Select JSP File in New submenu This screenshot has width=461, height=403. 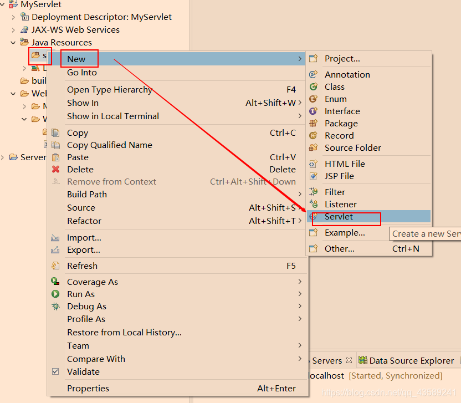click(x=368, y=176)
